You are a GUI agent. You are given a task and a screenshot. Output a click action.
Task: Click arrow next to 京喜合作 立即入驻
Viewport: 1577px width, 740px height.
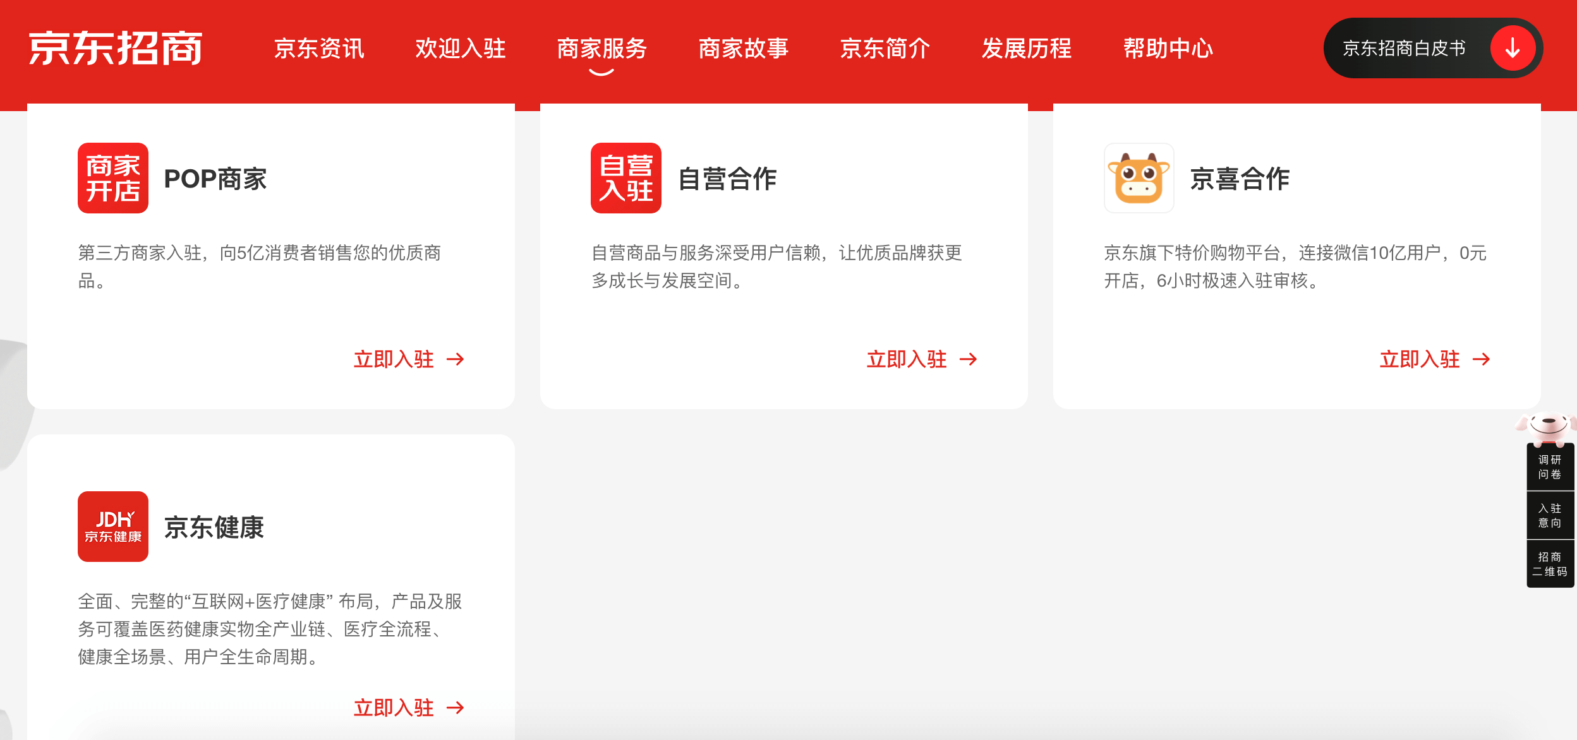[x=1481, y=359]
